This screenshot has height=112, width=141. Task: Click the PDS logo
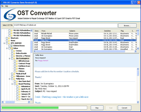tap(10, 15)
